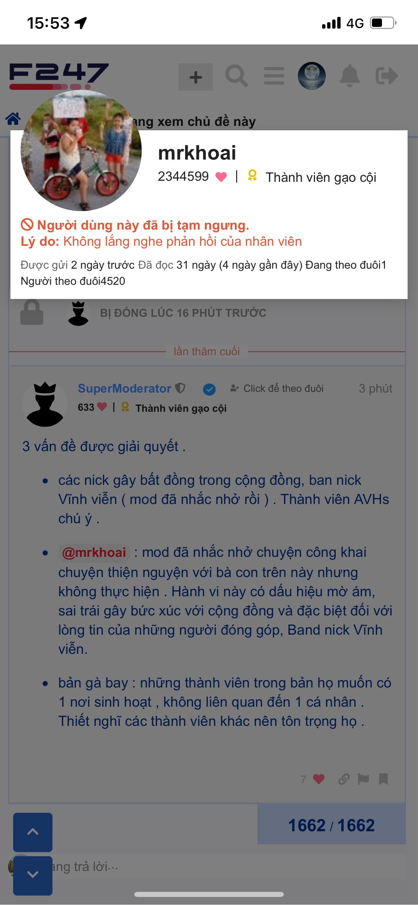Jump up with the chevron-up button
Viewport: 418px width, 905px height.
33,832
